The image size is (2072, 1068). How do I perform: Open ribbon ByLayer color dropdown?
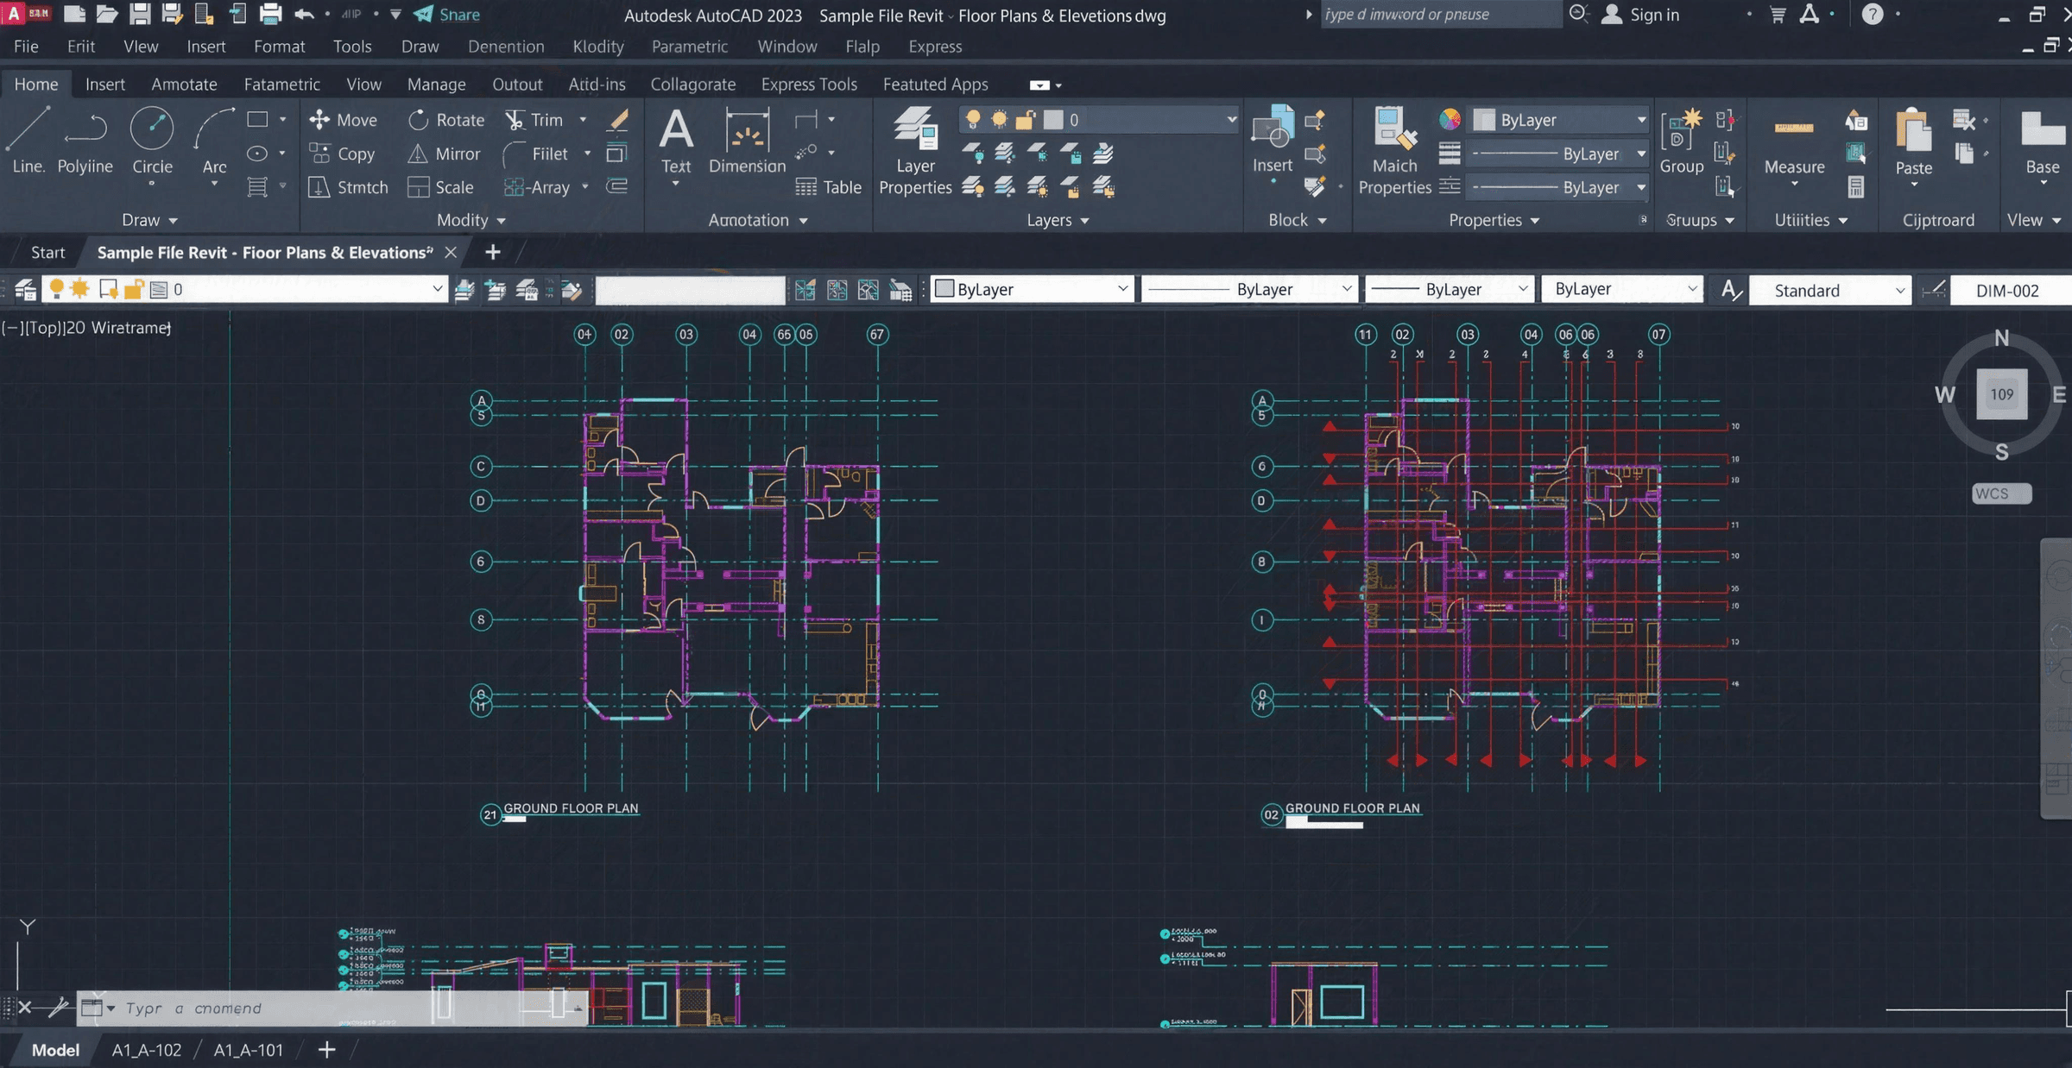1559,120
